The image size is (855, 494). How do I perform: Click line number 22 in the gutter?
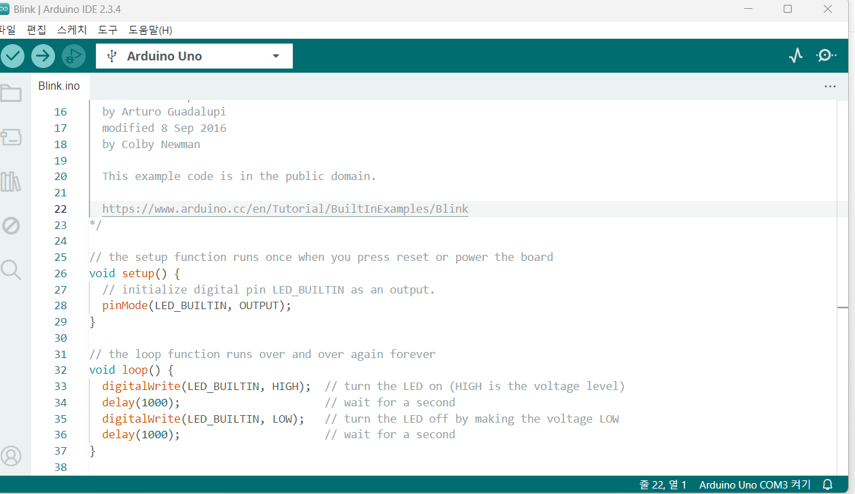(61, 209)
